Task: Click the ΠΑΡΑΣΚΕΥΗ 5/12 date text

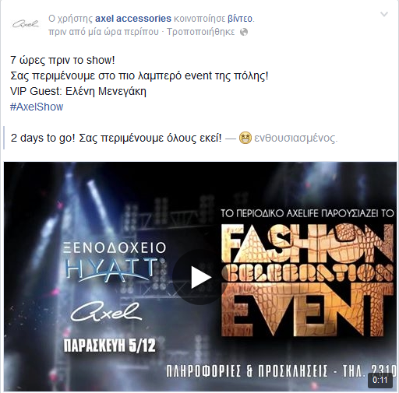Action: 110,346
